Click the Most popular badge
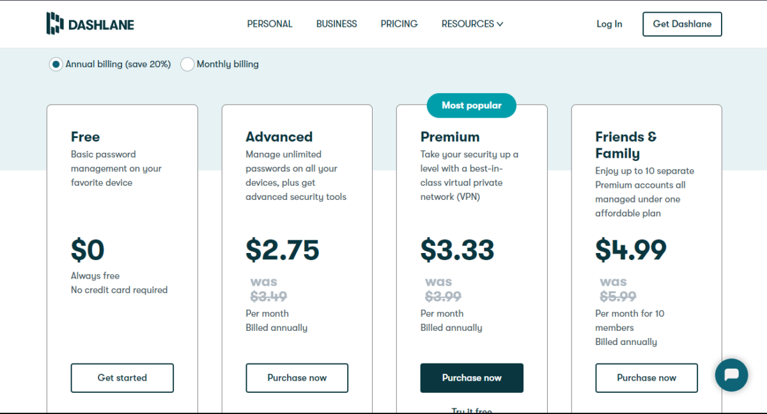767x414 pixels. pos(471,105)
